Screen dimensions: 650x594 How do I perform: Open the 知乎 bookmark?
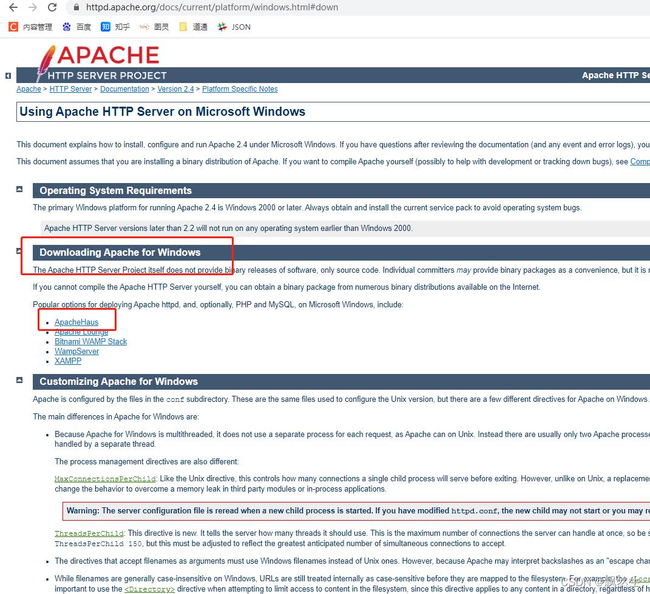pos(116,27)
